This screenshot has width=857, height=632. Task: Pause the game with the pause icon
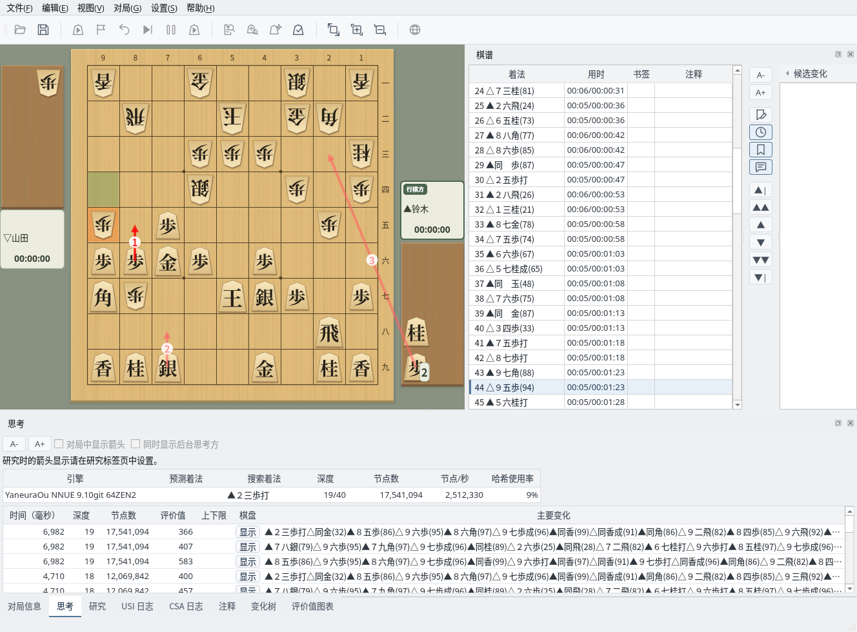pos(171,30)
